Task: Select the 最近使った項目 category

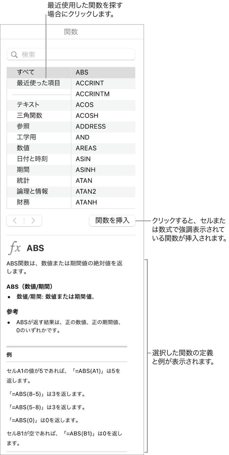Action: (39, 83)
